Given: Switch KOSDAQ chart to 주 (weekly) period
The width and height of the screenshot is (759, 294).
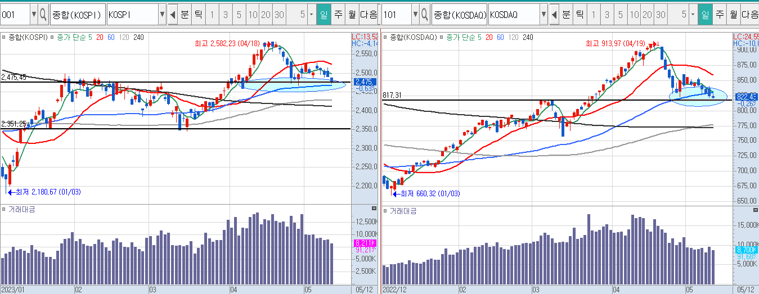Looking at the screenshot, I should pyautogui.click(x=720, y=15).
